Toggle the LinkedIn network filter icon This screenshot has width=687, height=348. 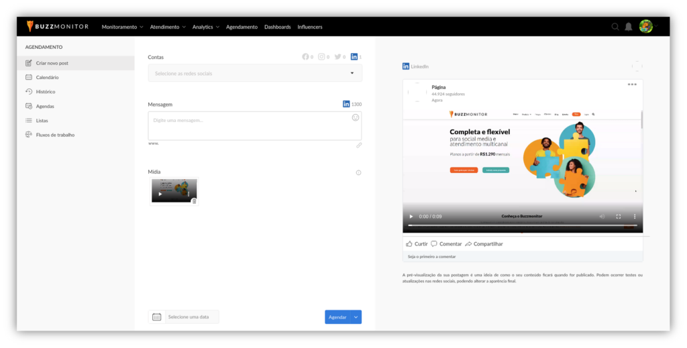pos(354,57)
